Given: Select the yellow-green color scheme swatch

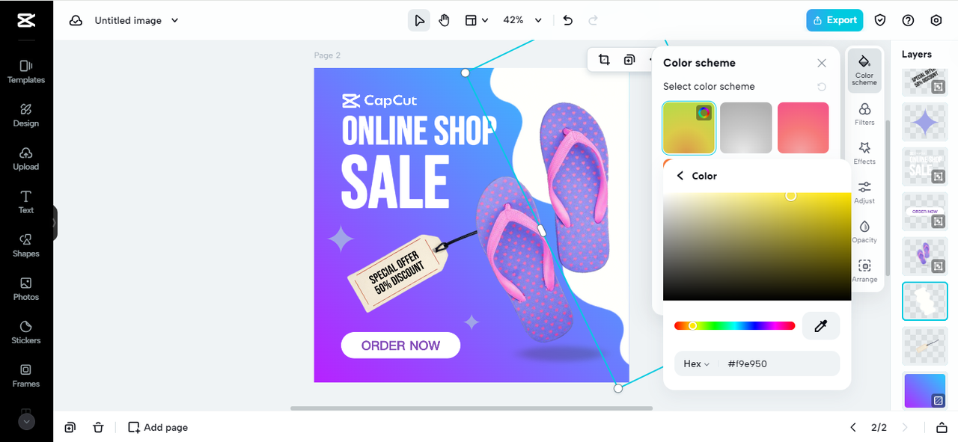Looking at the screenshot, I should coord(689,128).
